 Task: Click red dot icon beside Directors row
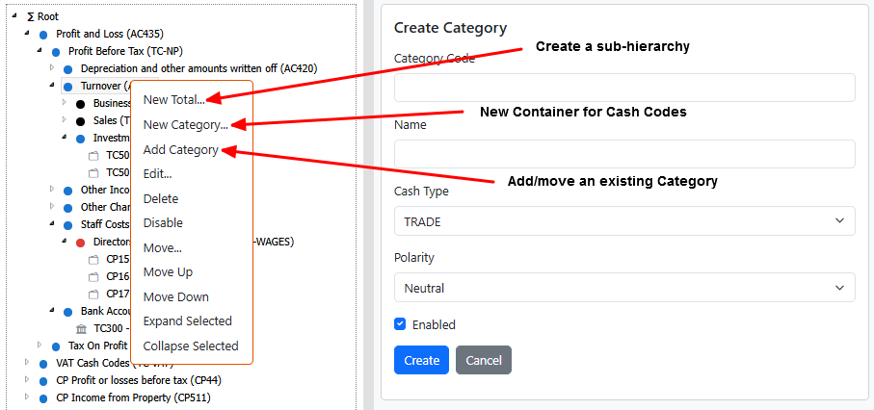[80, 243]
